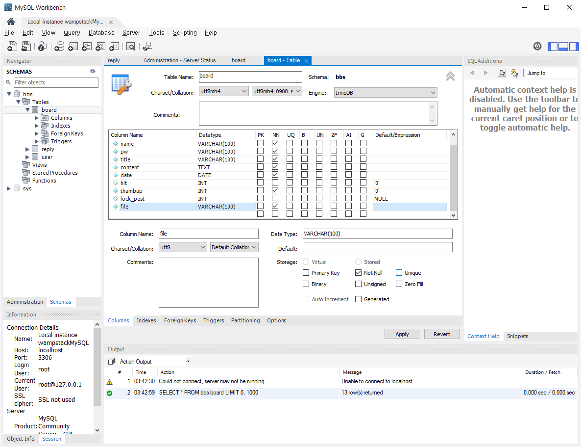Collapse table header with double chevron
581x447 pixels.
tap(450, 76)
